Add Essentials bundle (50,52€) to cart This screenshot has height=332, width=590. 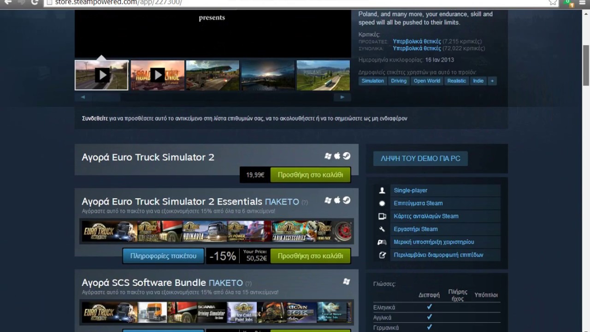coord(311,256)
